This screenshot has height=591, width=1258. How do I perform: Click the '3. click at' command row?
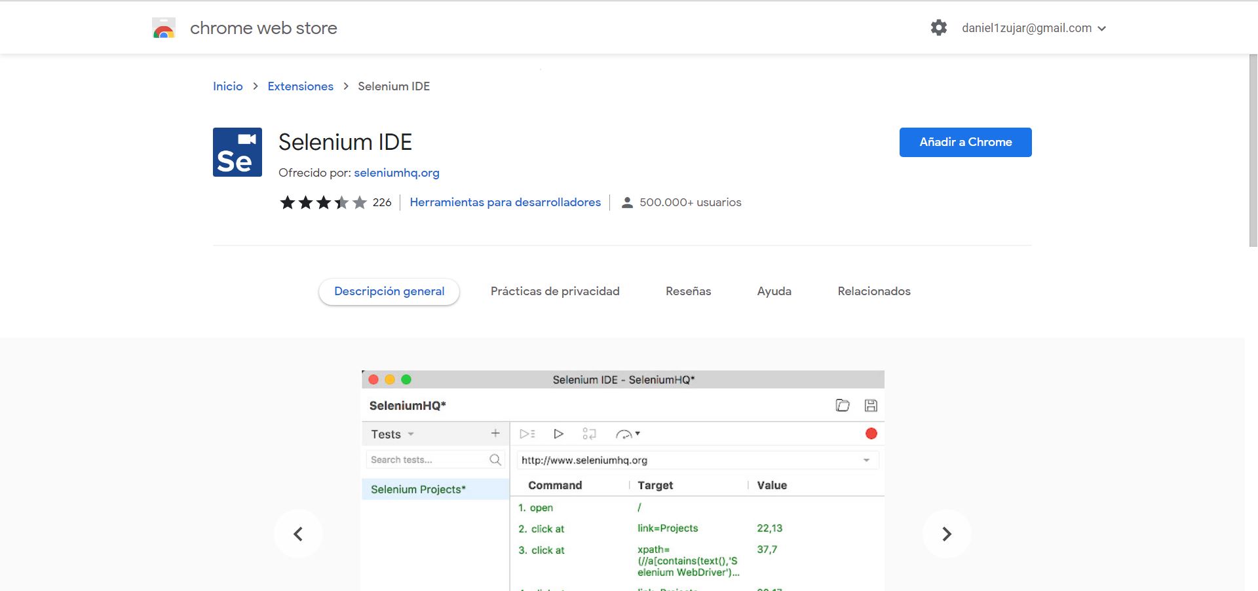pyautogui.click(x=697, y=560)
